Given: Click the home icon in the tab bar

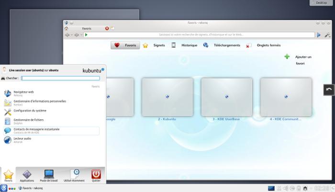Looking at the screenshot, I should pyautogui.click(x=66, y=28).
